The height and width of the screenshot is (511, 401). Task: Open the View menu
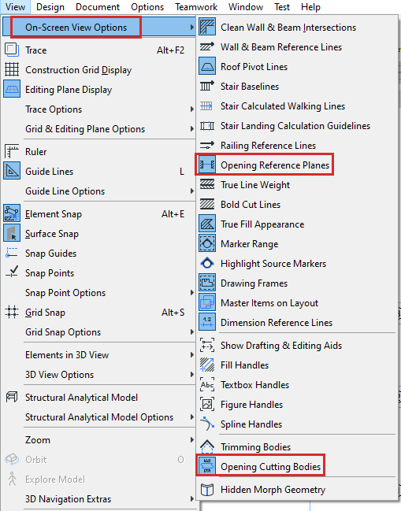[x=15, y=7]
